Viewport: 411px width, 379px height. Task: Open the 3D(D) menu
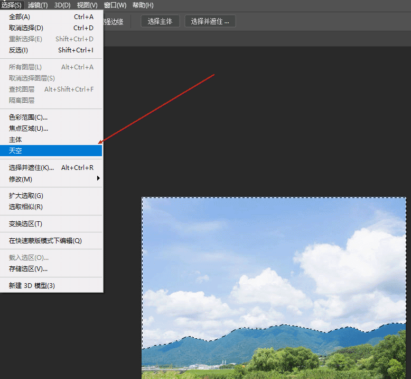point(62,5)
